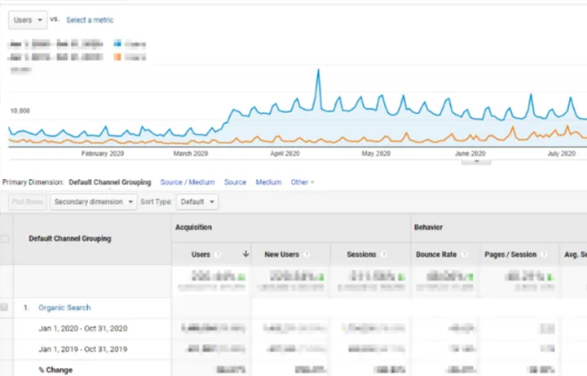This screenshot has height=376, width=587.
Task: Click the July 2020 axis label
Action: coord(561,154)
